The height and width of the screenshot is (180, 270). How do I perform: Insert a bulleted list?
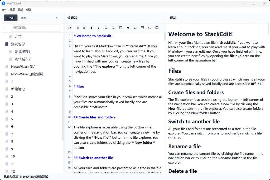click(106, 28)
